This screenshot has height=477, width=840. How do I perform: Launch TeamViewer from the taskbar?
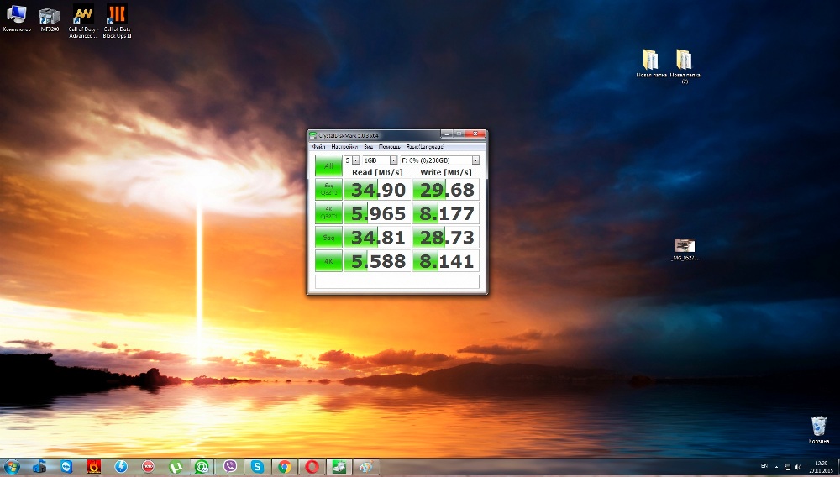pyautogui.click(x=66, y=467)
